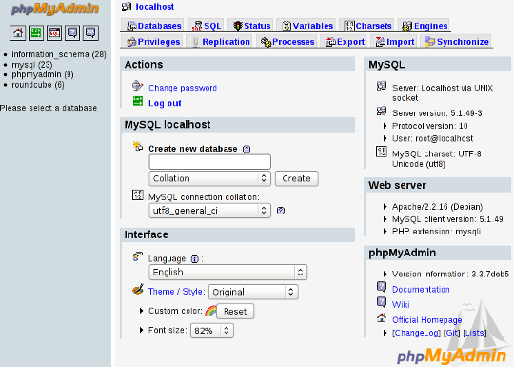Click the green Log out action icon

coord(138,101)
